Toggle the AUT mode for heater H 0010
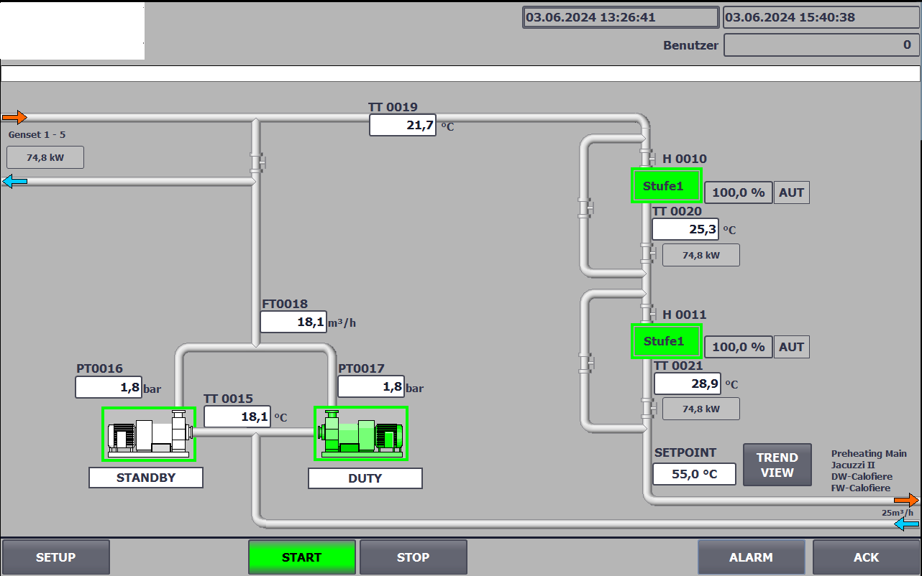922x576 pixels. 791,192
